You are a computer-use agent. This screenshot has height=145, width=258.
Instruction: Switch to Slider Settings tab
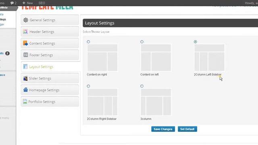pyautogui.click(x=50, y=78)
